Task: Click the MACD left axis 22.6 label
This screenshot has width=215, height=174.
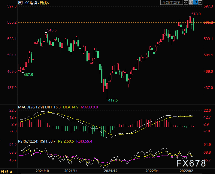Action: [13, 111]
